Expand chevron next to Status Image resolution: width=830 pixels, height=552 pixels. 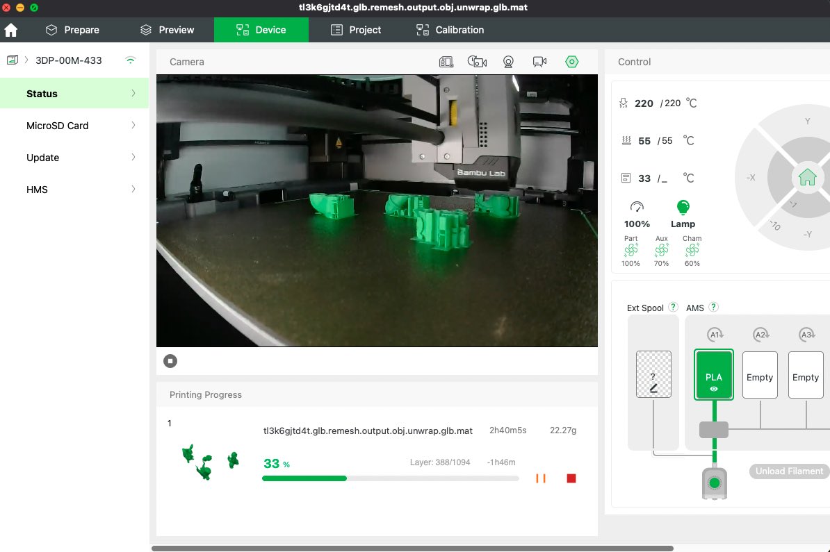pyautogui.click(x=133, y=93)
